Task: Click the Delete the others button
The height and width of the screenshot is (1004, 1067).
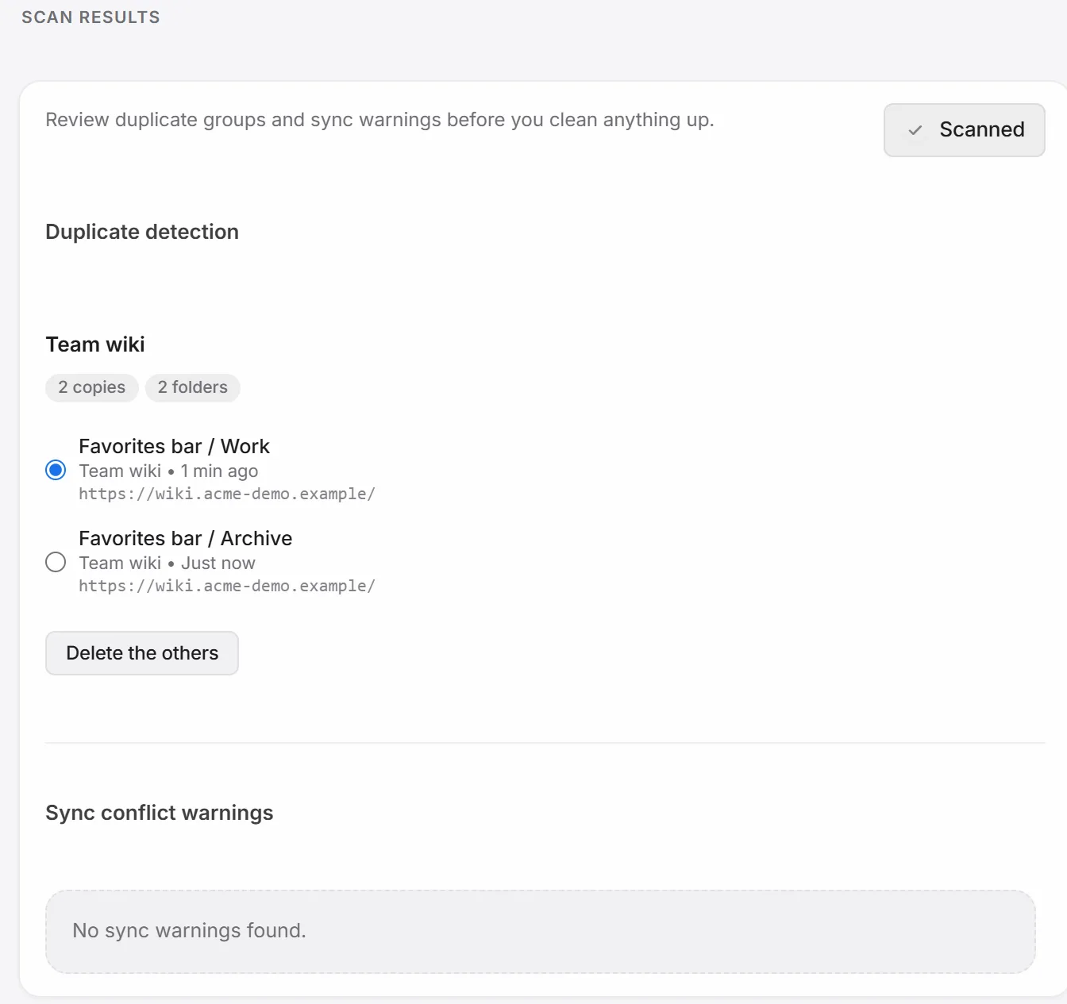Action: click(x=142, y=653)
